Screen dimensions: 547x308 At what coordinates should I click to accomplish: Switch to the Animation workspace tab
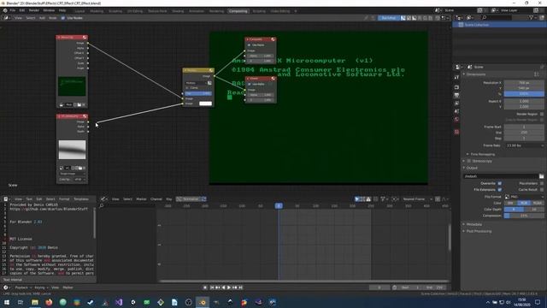(x=197, y=11)
